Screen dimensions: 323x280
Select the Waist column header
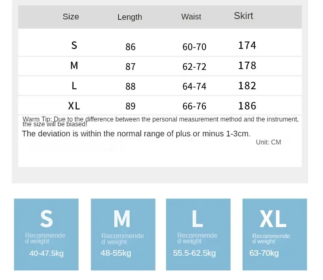coord(191,17)
